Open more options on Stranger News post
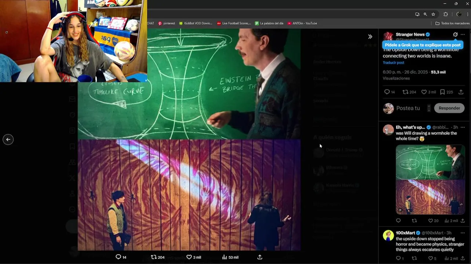Screen dimensions: 471x264 pos(463,34)
